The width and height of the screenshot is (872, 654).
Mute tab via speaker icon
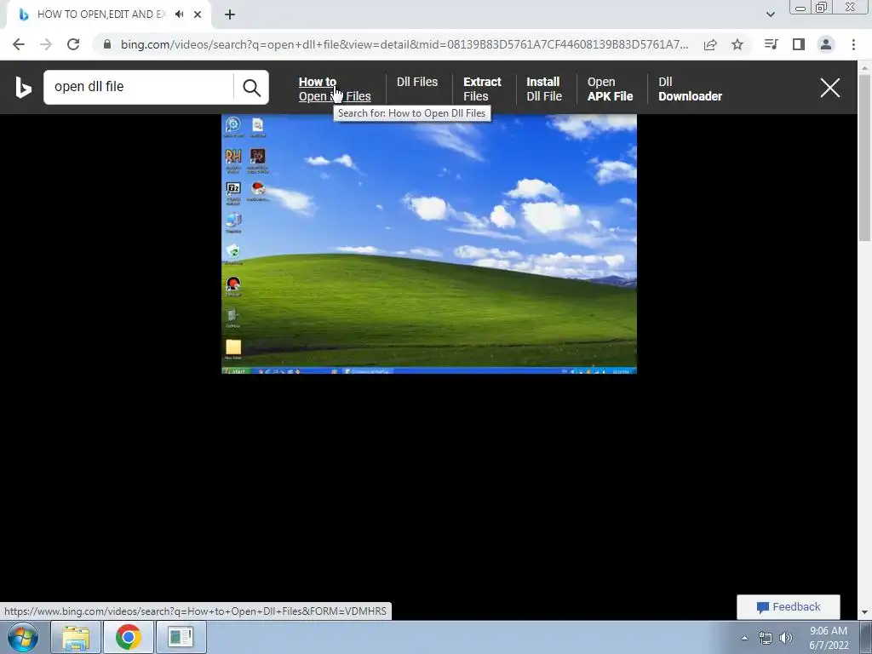click(179, 14)
